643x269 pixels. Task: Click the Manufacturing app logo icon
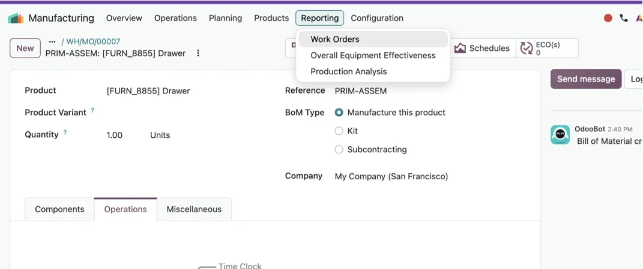[16, 18]
